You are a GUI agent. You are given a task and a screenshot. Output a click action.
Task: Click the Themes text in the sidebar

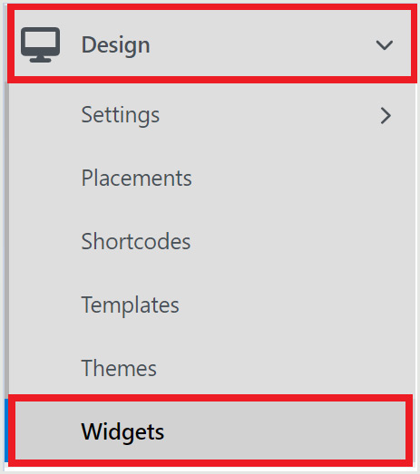point(119,369)
